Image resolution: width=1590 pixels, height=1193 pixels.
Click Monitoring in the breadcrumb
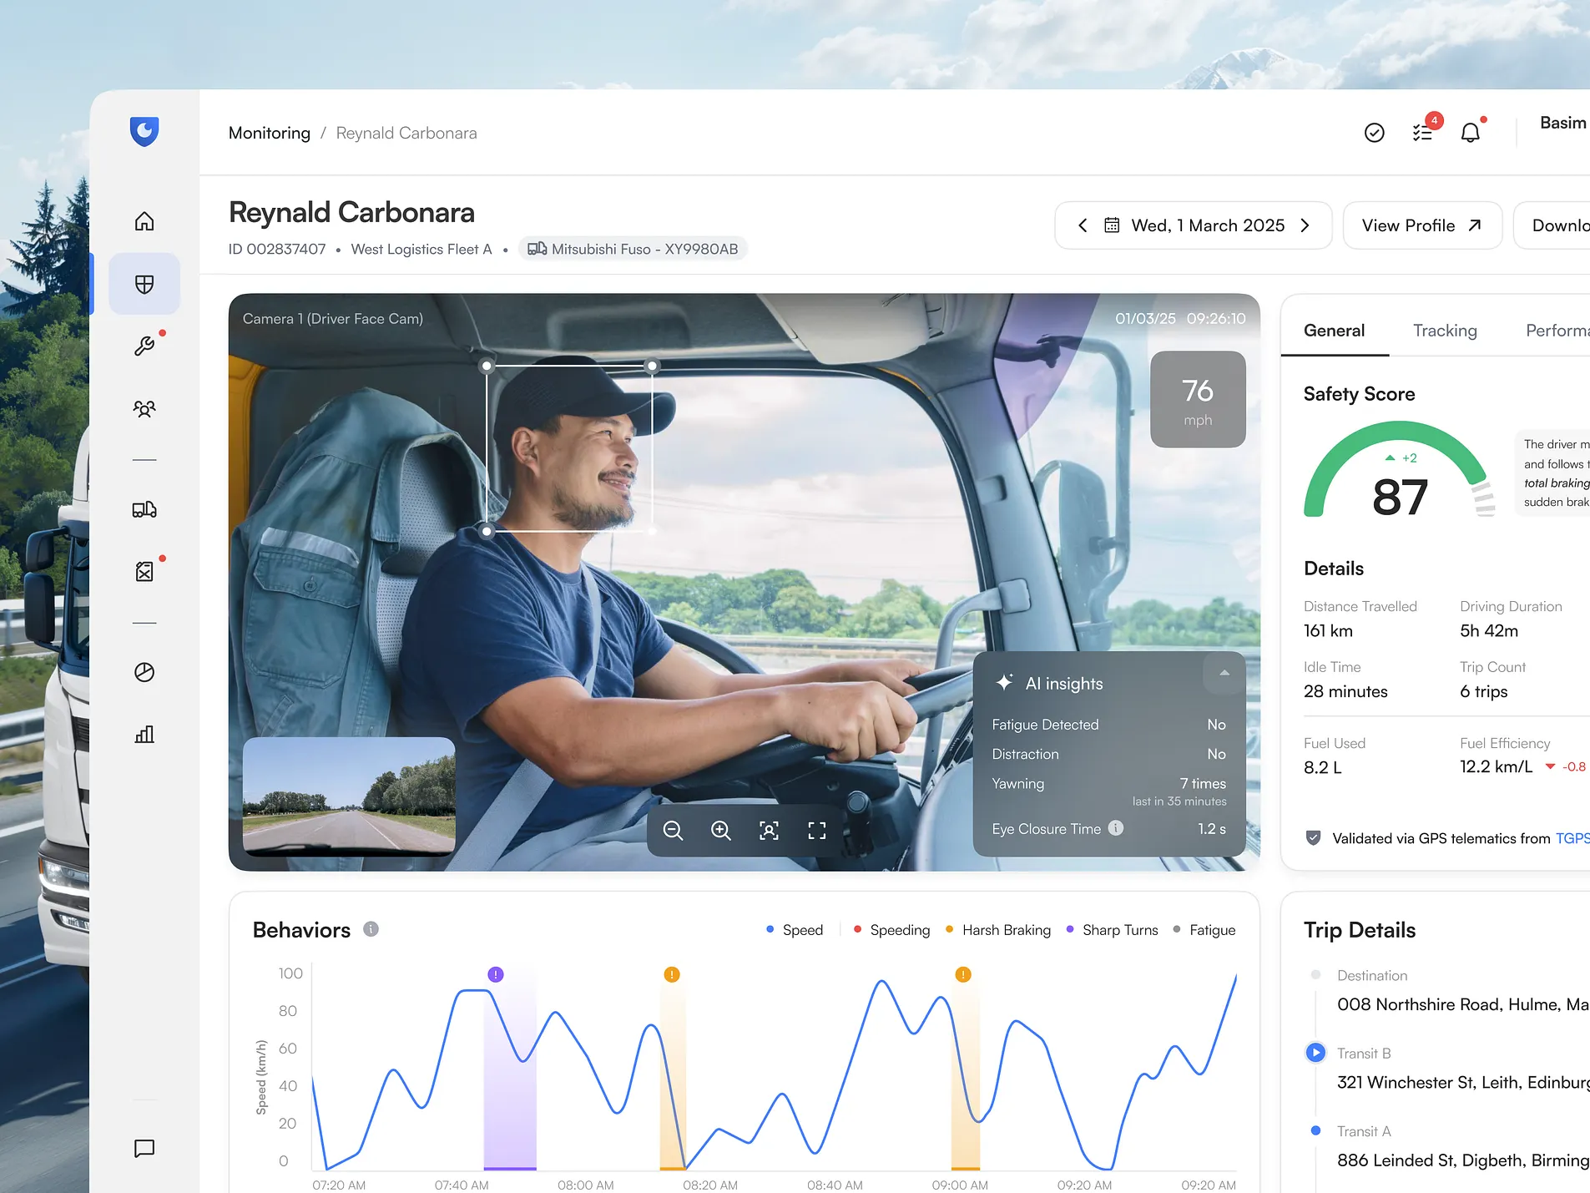click(270, 133)
